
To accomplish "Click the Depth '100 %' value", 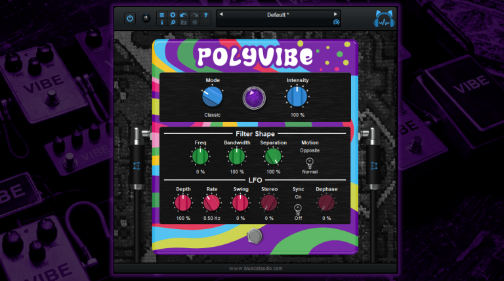I will click(183, 219).
